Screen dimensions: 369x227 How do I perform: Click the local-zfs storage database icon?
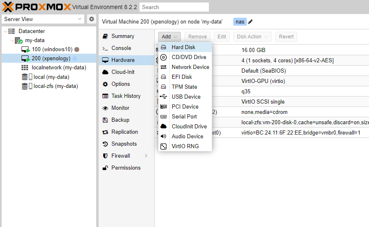pyautogui.click(x=25, y=86)
